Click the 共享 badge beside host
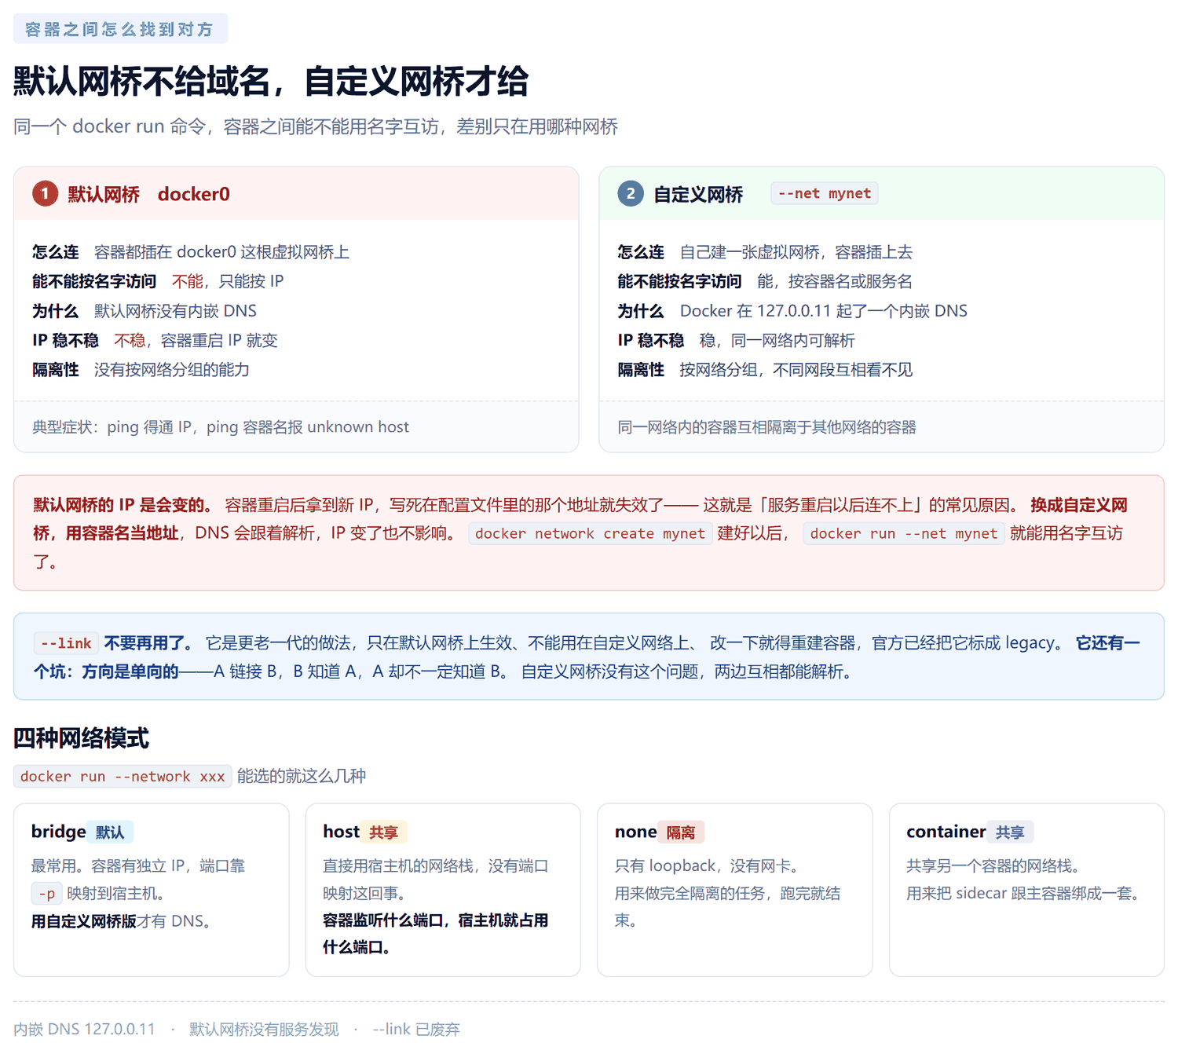The image size is (1178, 1050). [384, 832]
